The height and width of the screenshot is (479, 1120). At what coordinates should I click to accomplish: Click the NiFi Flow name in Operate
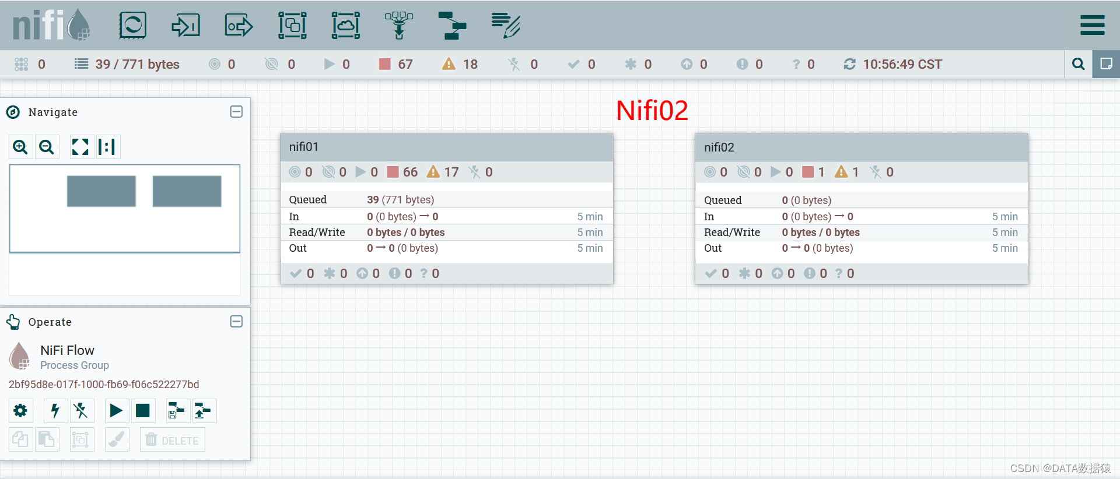coord(67,350)
